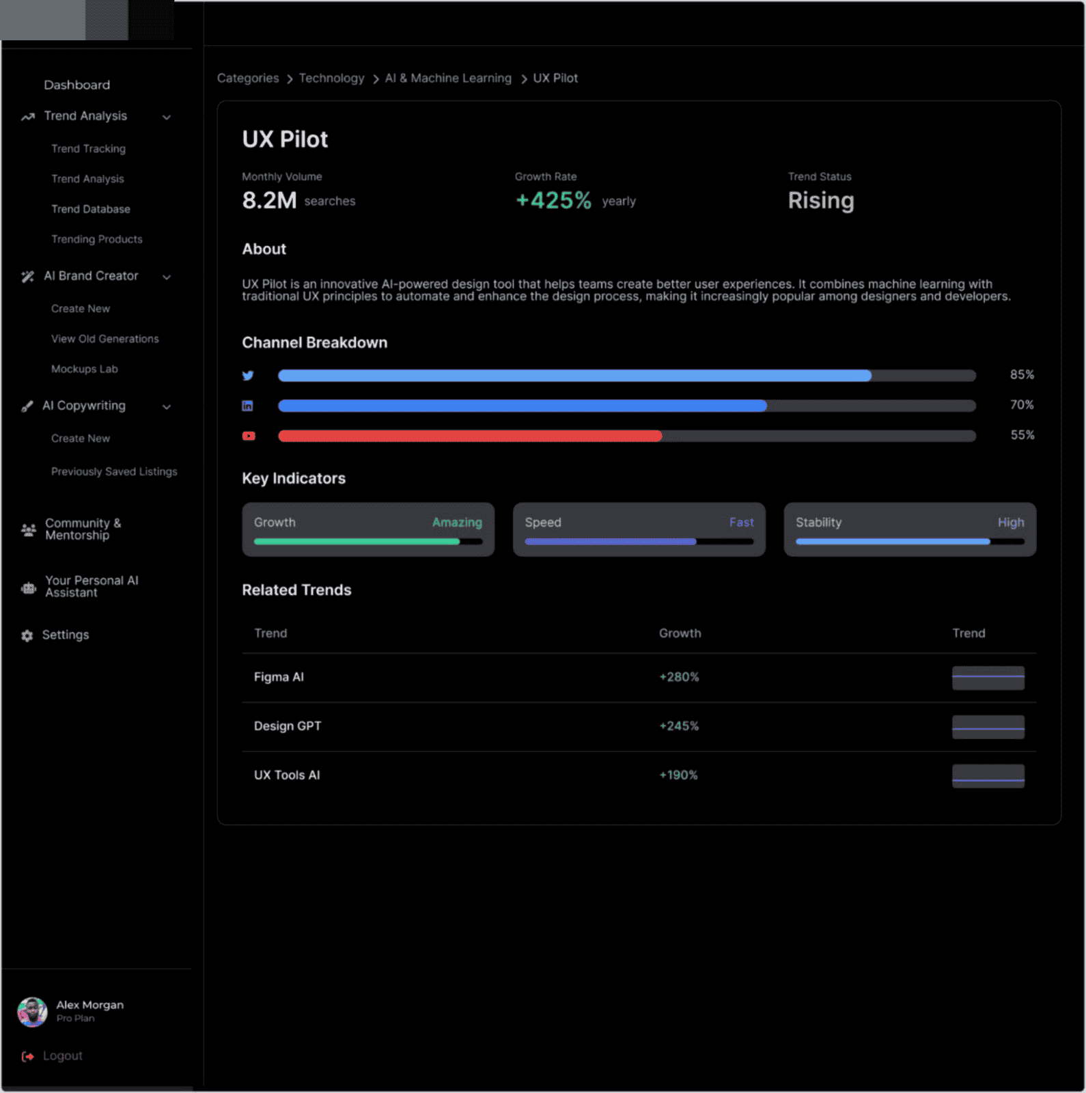Click the Trend Analysis chart-line icon

point(27,117)
